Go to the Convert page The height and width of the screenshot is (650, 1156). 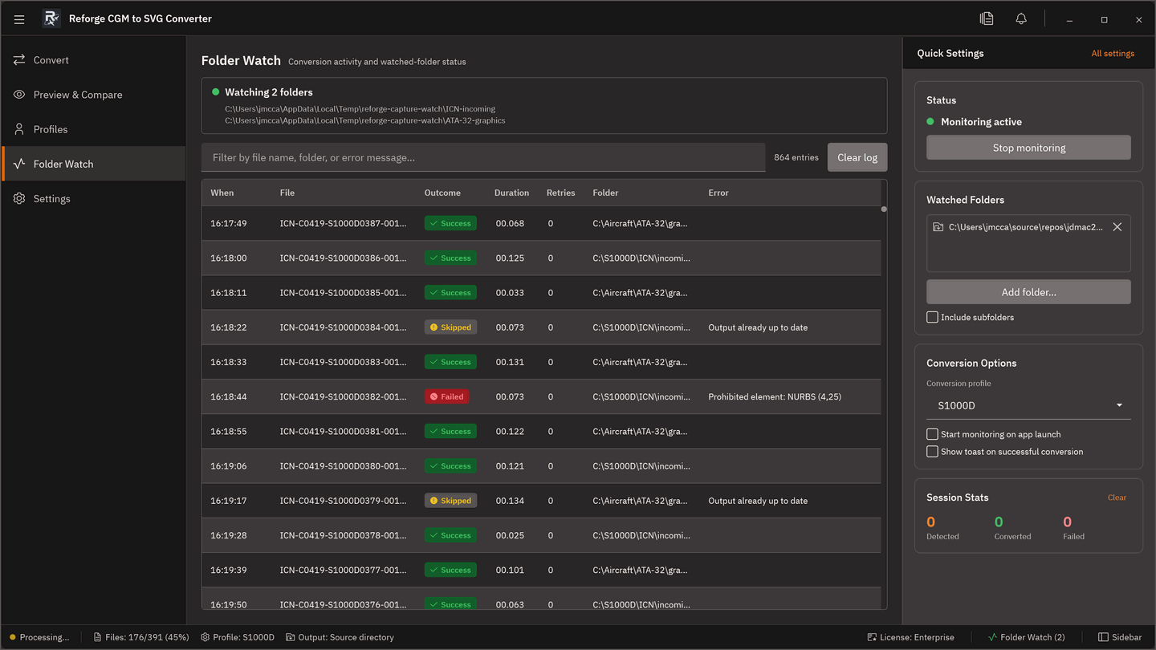click(x=94, y=60)
